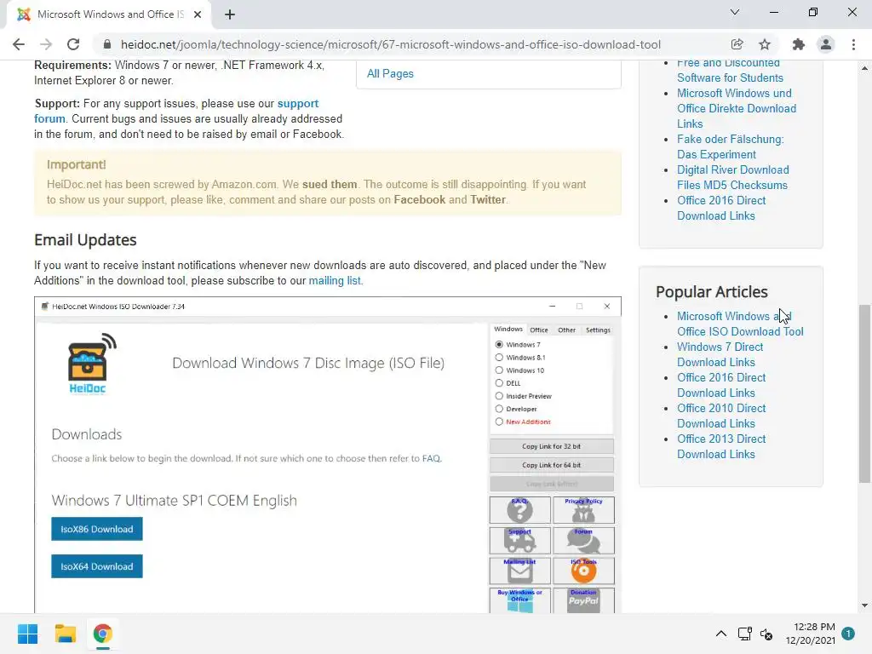Screen dimensions: 872x654
Task: Open the clock showing 12:28 PM
Action: point(811,634)
